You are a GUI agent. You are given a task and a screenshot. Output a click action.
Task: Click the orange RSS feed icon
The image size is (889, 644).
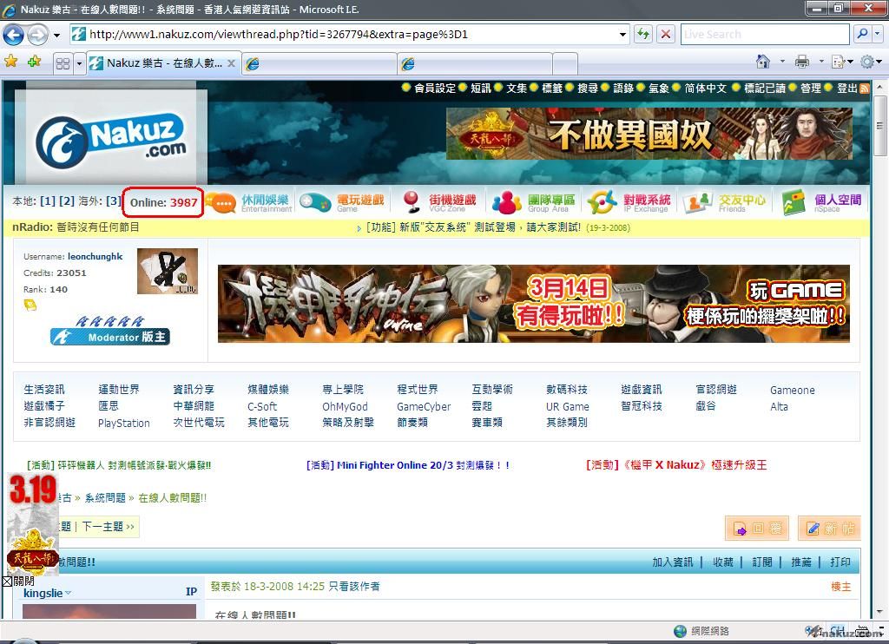tap(865, 89)
